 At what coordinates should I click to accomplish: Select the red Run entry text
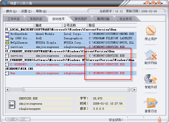click(x=13, y=73)
